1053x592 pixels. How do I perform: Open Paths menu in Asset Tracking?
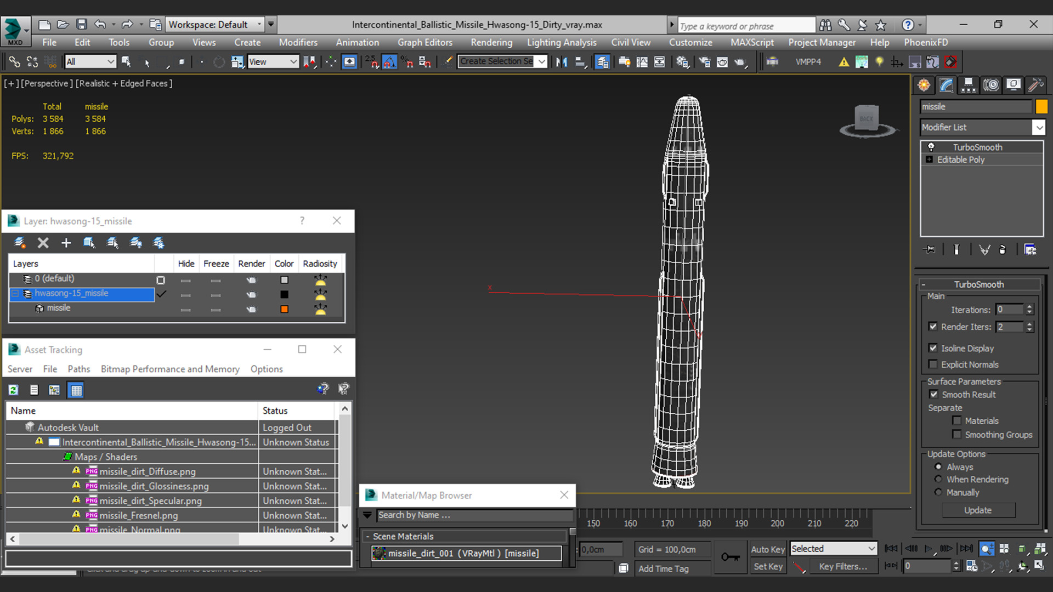tap(78, 369)
